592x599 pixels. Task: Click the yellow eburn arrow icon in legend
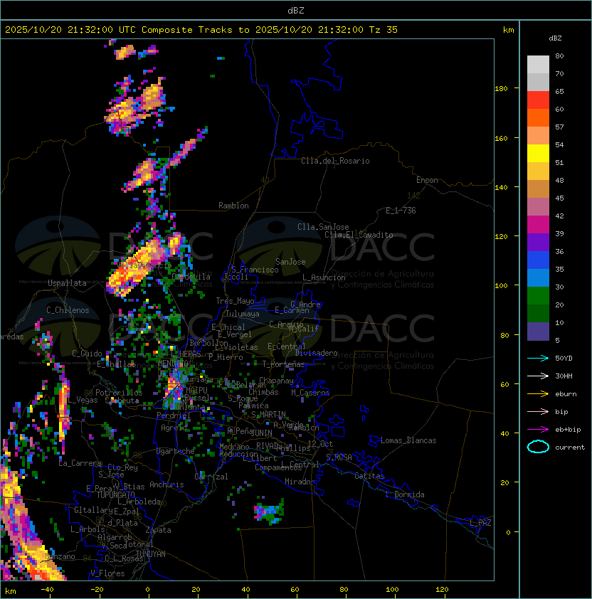[x=538, y=394]
